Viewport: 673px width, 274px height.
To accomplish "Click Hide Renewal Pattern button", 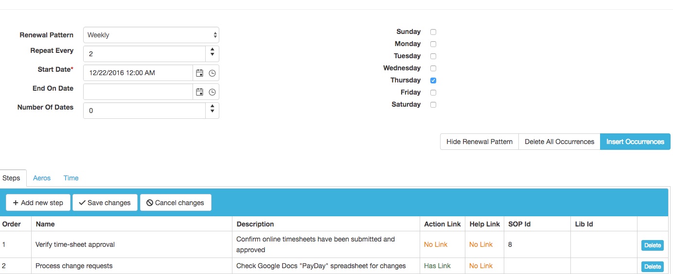I will 479,142.
